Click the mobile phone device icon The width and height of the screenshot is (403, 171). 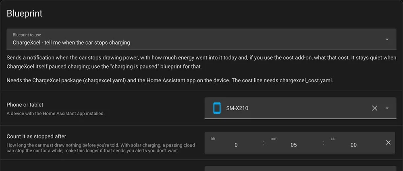click(217, 108)
